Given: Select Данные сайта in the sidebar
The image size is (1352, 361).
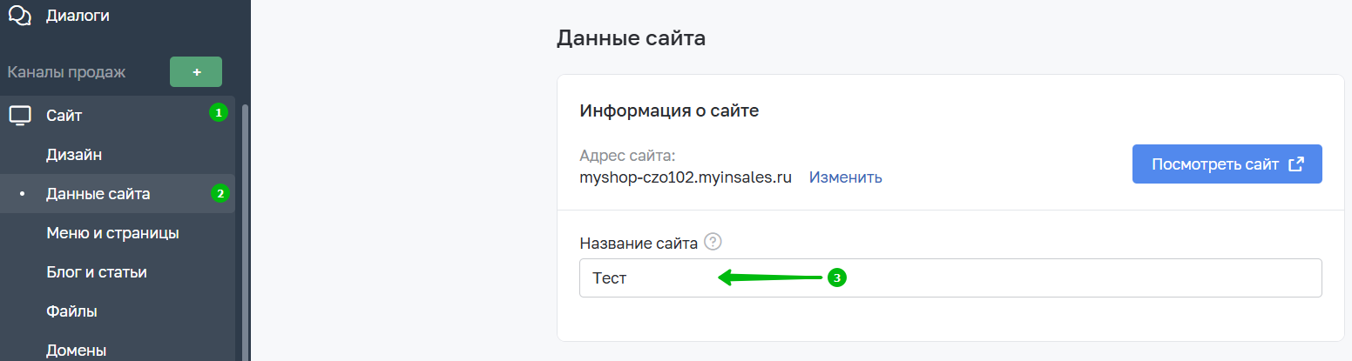Looking at the screenshot, I should point(98,193).
